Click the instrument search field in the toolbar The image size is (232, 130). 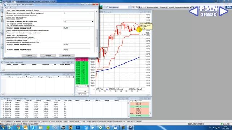tap(123, 7)
